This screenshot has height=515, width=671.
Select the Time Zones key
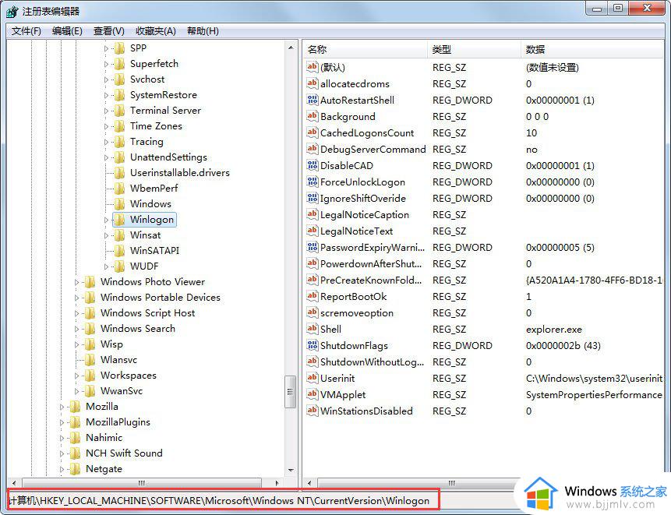(156, 126)
